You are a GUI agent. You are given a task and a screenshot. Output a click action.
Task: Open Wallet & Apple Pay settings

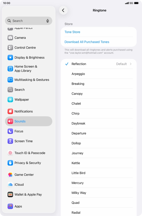[29, 195]
